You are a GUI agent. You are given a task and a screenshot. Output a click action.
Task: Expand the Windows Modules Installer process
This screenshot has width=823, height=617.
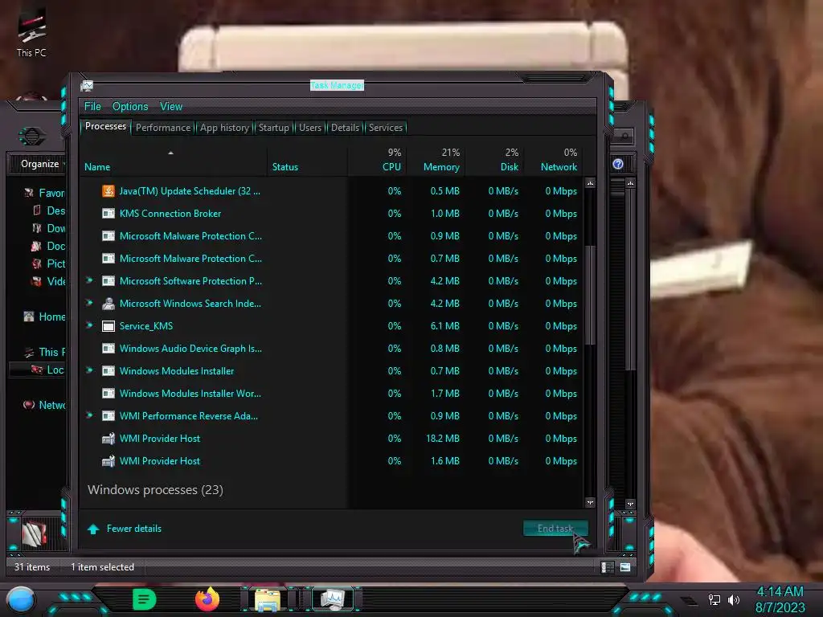pyautogui.click(x=90, y=371)
